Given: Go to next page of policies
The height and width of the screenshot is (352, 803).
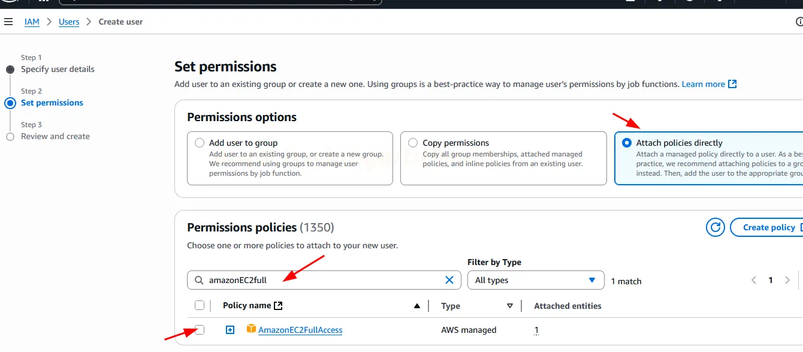Looking at the screenshot, I should [x=787, y=280].
